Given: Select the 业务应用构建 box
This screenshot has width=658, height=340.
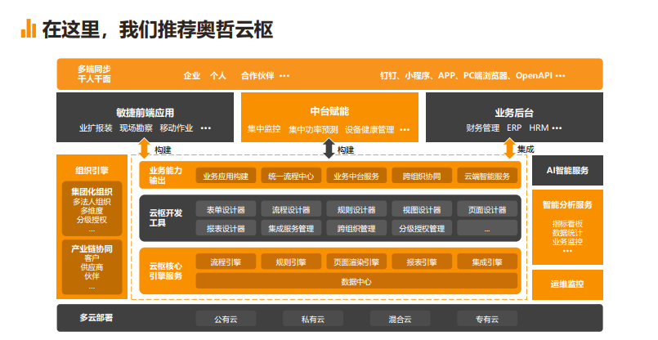Looking at the screenshot, I should click(225, 176).
